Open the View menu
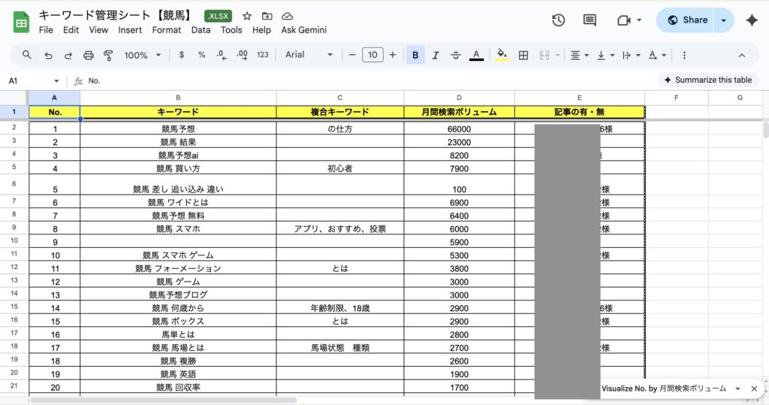Screen dimensions: 769x405 (x=98, y=30)
